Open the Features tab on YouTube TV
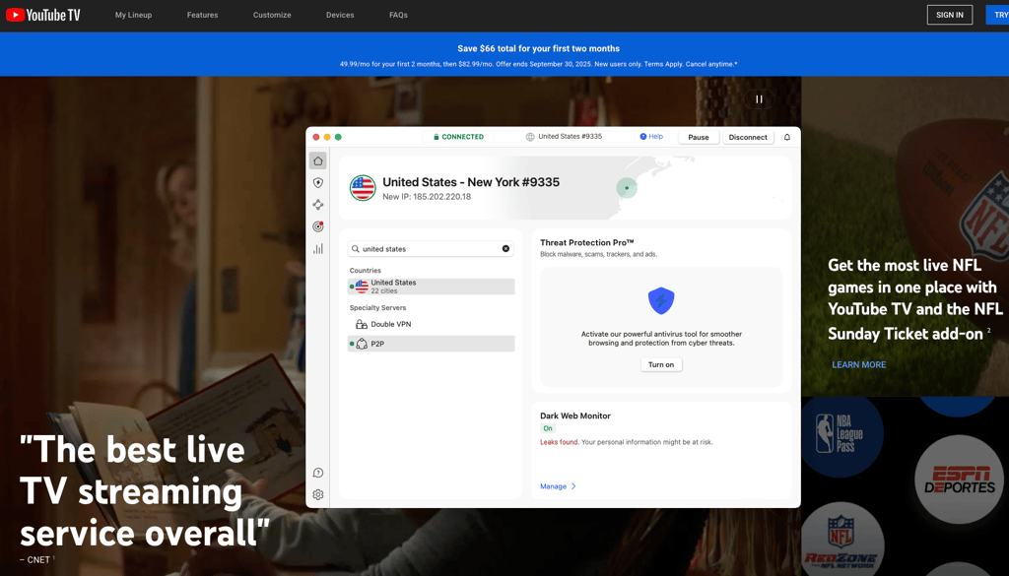1009x576 pixels. [x=202, y=15]
